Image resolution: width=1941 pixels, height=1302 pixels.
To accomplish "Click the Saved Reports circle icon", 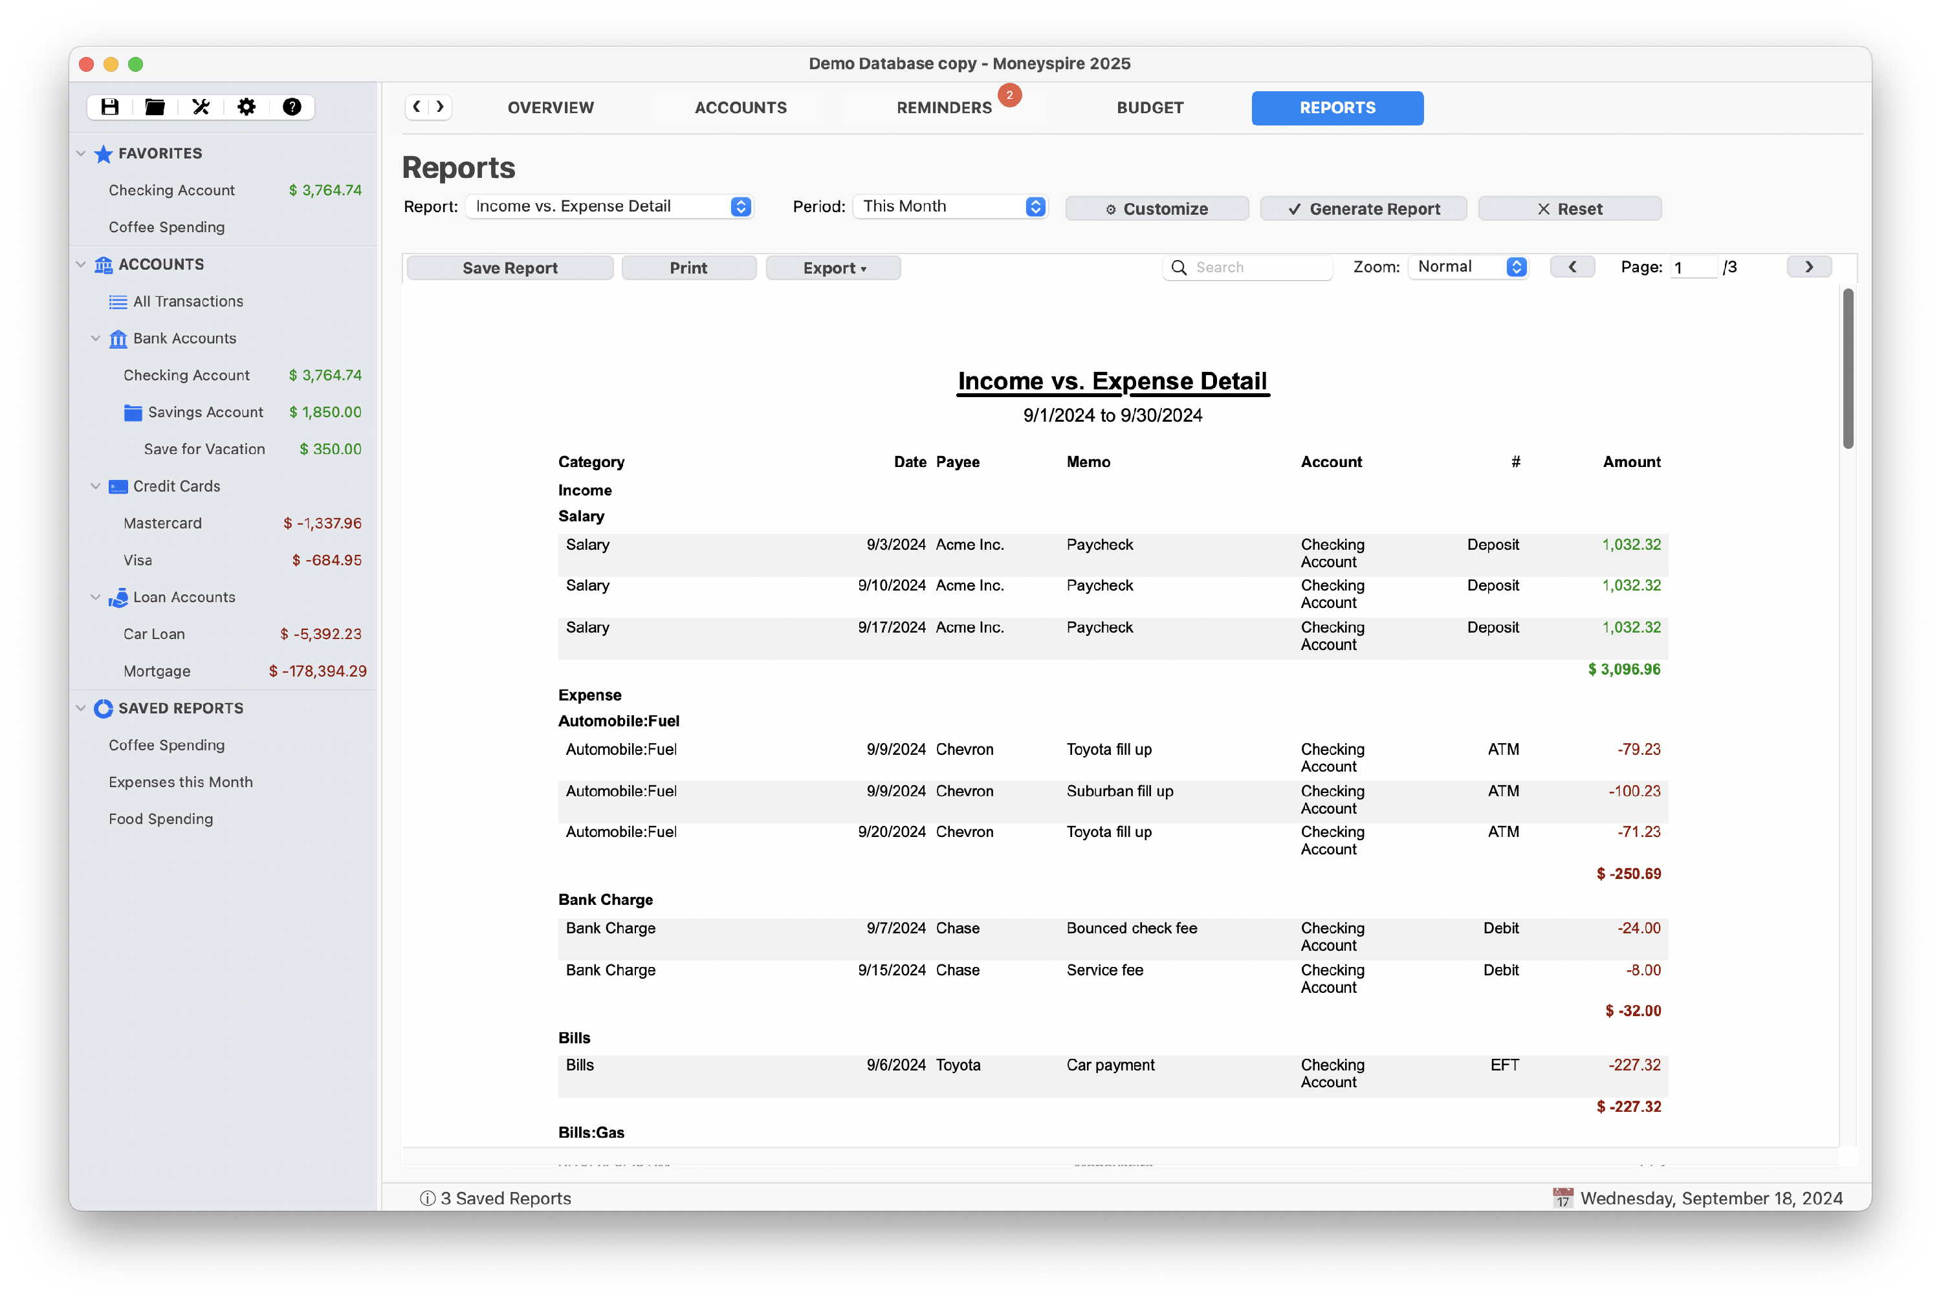I will 103,708.
